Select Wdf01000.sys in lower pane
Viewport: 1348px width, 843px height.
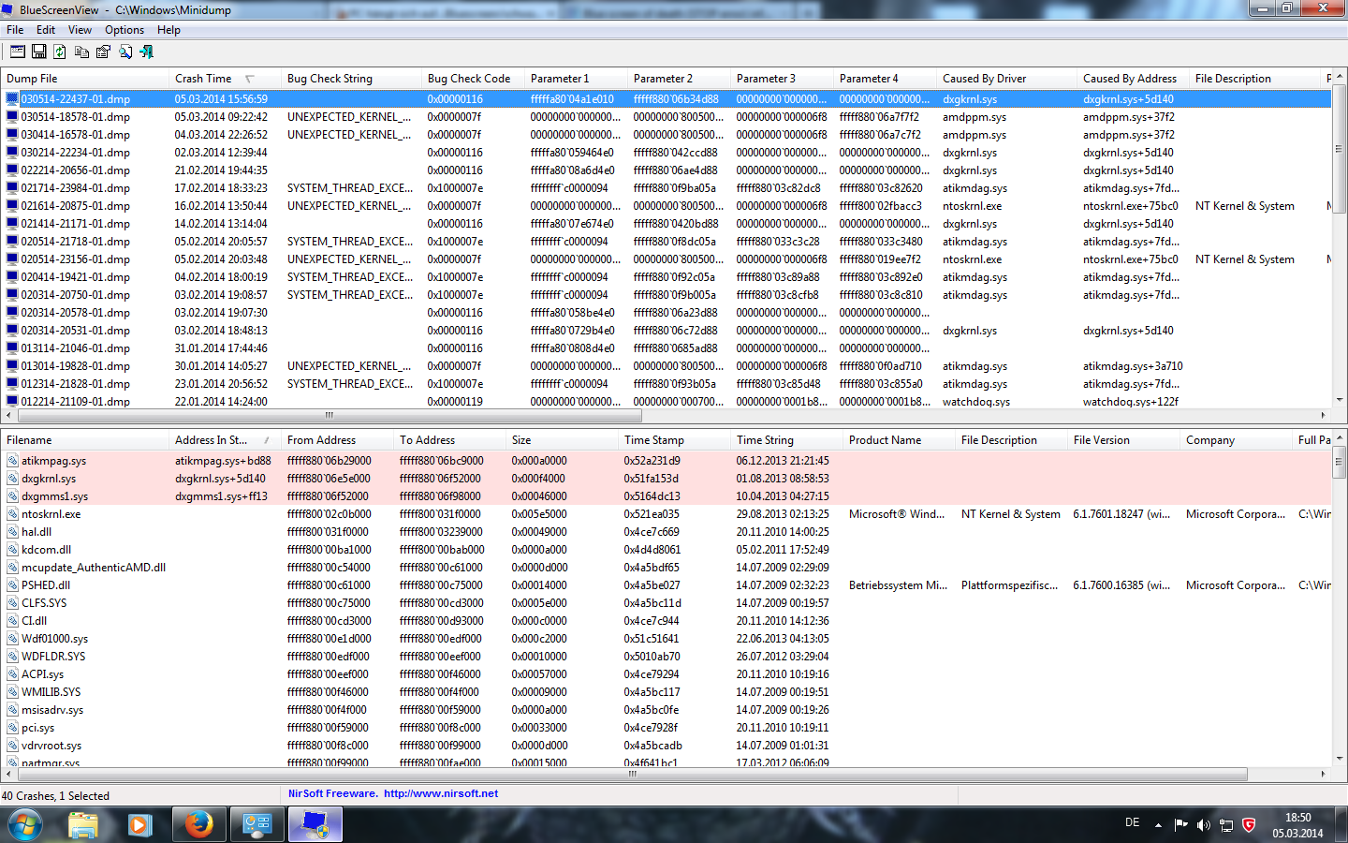[x=666, y=639]
